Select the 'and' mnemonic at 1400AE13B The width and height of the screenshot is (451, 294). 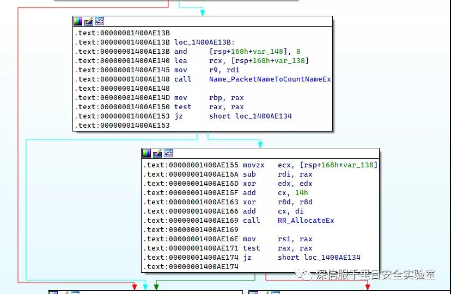pyautogui.click(x=181, y=52)
